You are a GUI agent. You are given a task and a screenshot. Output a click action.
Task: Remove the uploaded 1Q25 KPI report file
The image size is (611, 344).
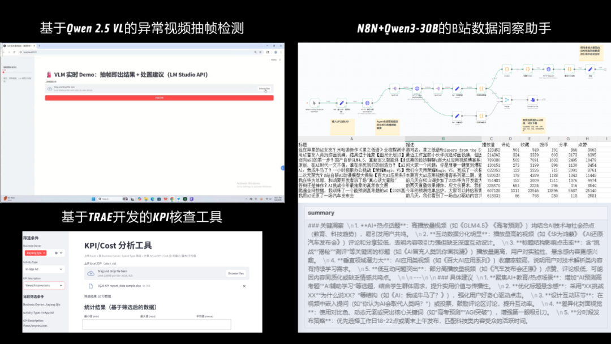pos(244,286)
